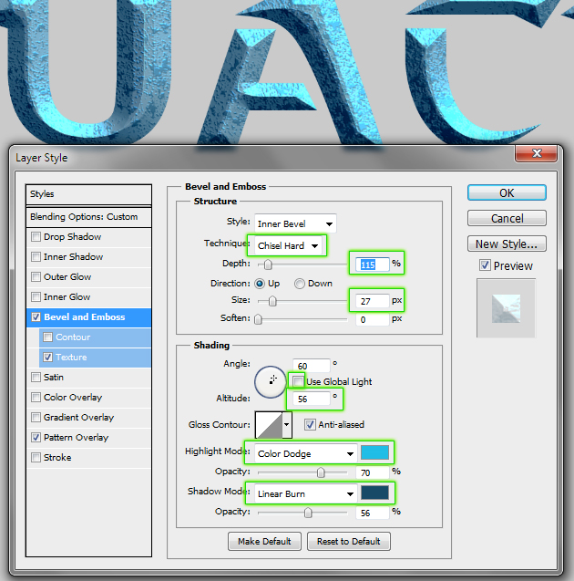Click the New Style... button
This screenshot has height=581, width=574.
[x=507, y=244]
